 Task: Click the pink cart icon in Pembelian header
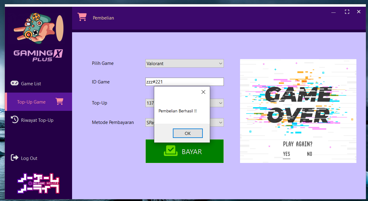coord(82,17)
